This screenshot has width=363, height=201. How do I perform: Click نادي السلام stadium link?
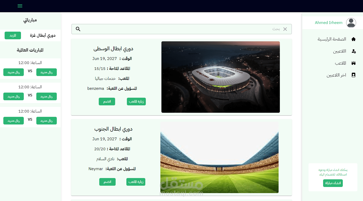click(x=105, y=159)
